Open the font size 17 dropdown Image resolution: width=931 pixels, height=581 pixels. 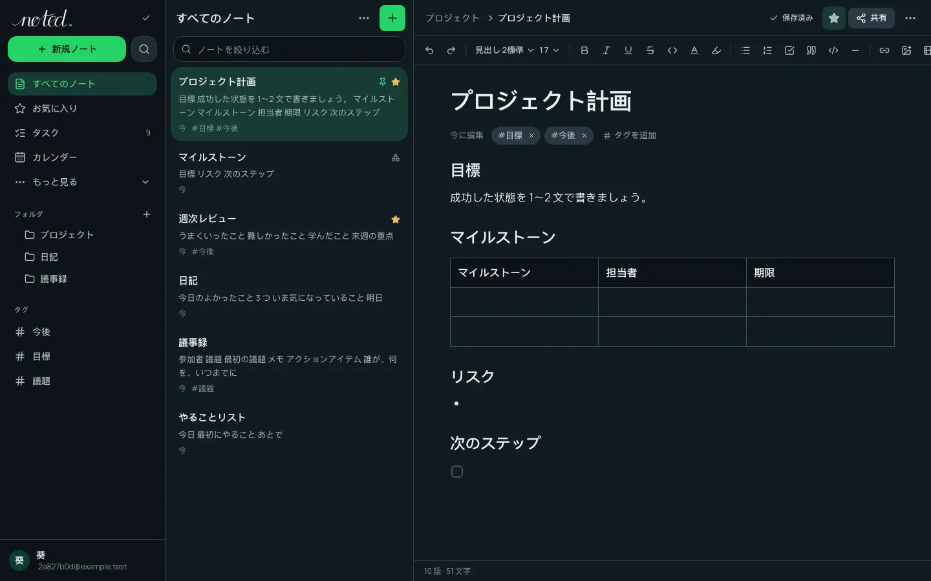click(549, 50)
